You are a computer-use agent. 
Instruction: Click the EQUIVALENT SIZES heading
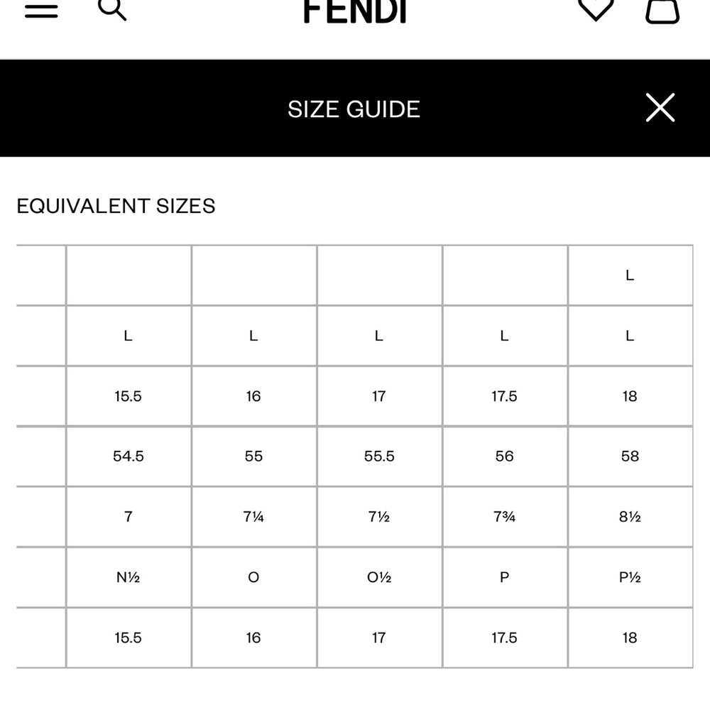point(116,207)
